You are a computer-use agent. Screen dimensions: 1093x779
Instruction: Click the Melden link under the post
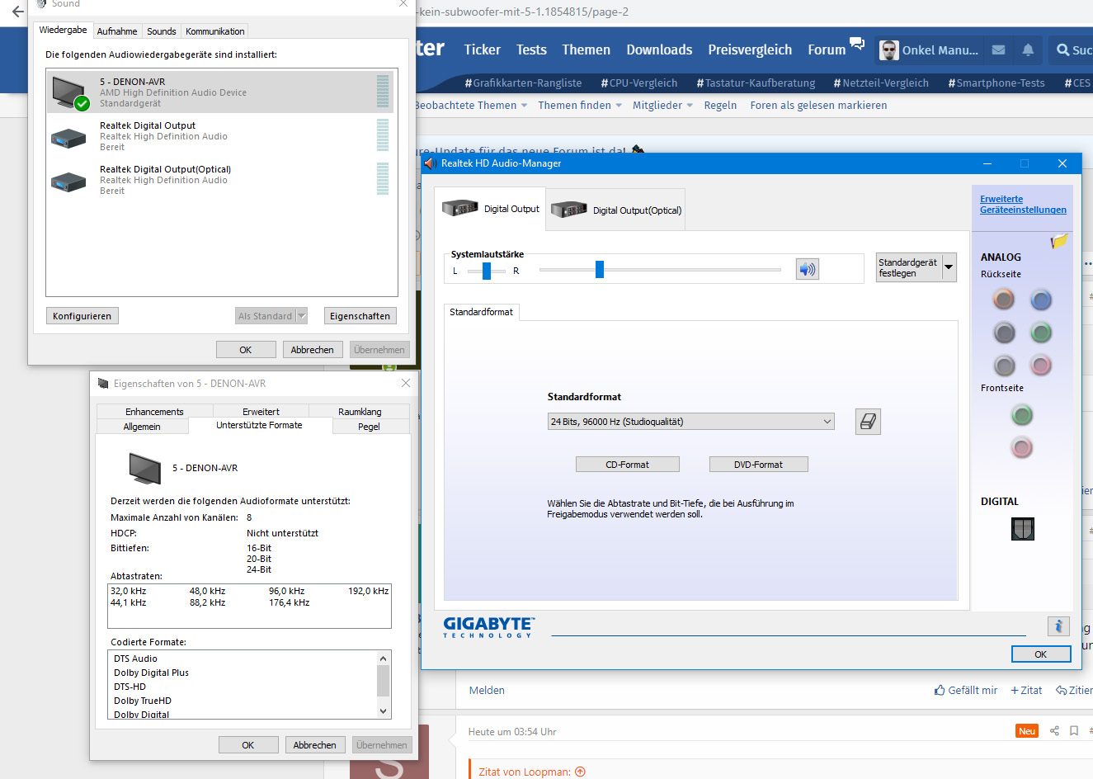pos(487,690)
